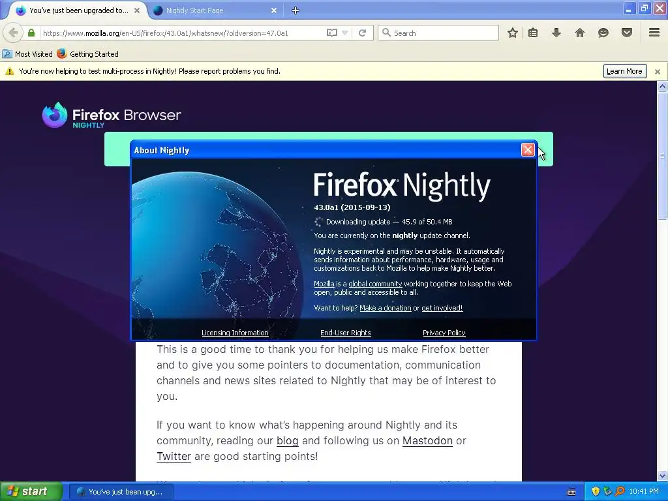668x501 pixels.
Task: Close the About Nightly dialog
Action: 528,149
